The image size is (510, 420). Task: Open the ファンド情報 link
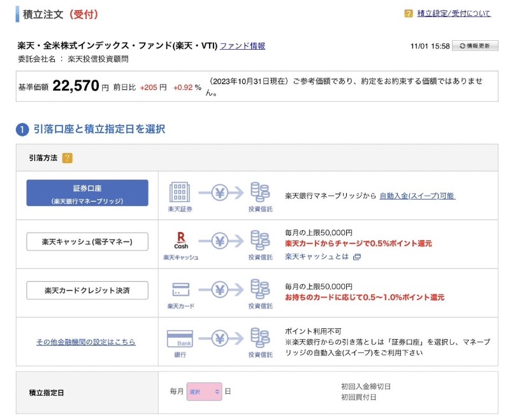coord(242,46)
